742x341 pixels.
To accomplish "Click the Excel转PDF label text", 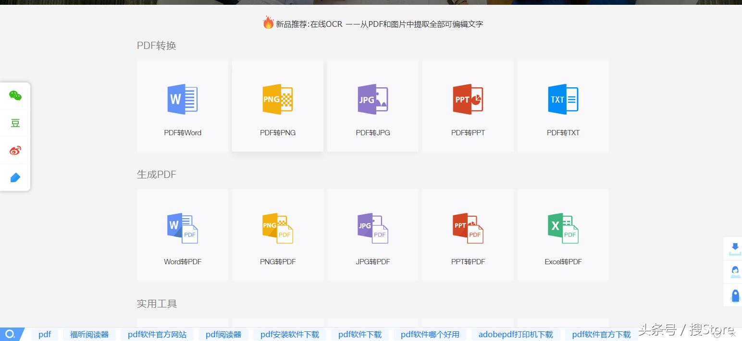I will coord(563,262).
